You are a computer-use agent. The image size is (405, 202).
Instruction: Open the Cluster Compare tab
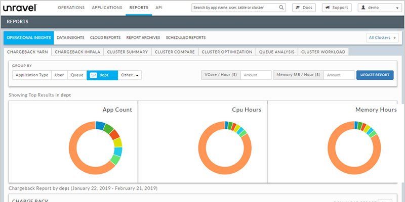coord(175,52)
